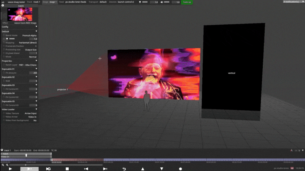The image size is (305, 171).
Task: Click the Dry/wet blend value field
Action: (33, 53)
